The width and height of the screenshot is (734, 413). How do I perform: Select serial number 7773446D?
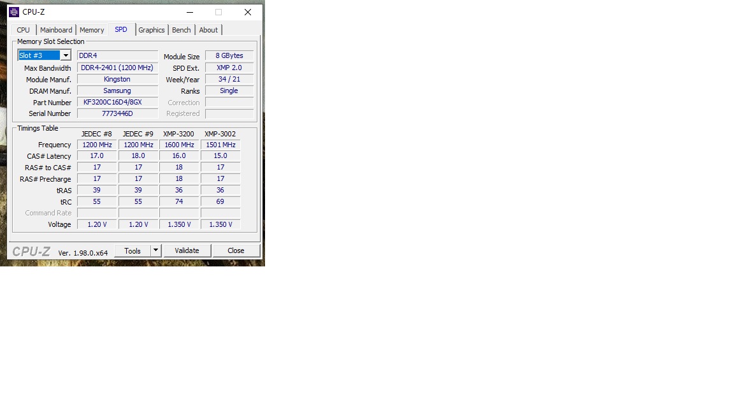point(117,113)
